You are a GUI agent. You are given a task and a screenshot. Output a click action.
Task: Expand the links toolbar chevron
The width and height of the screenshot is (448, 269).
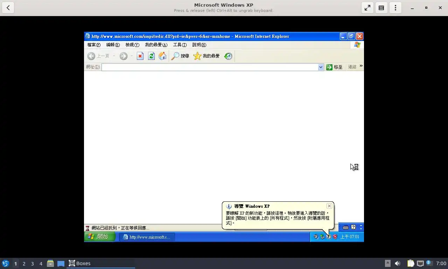361,66
